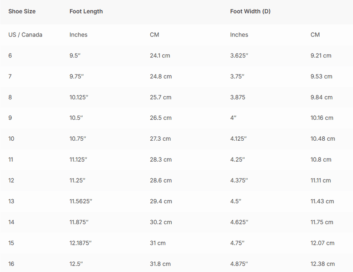Image resolution: width=353 pixels, height=272 pixels.
Task: Select shoe size 11 cell
Action: tap(11, 159)
